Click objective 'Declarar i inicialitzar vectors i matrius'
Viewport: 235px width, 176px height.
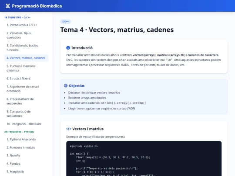(x=94, y=93)
